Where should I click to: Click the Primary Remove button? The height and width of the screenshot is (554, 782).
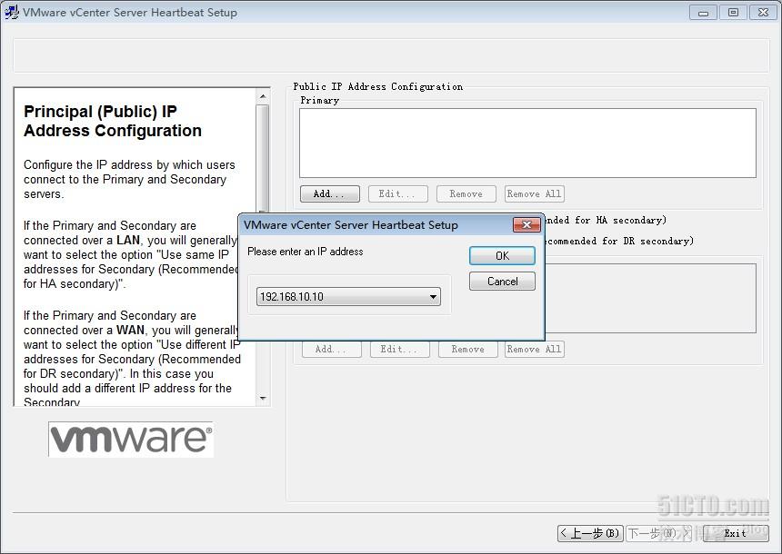[466, 193]
